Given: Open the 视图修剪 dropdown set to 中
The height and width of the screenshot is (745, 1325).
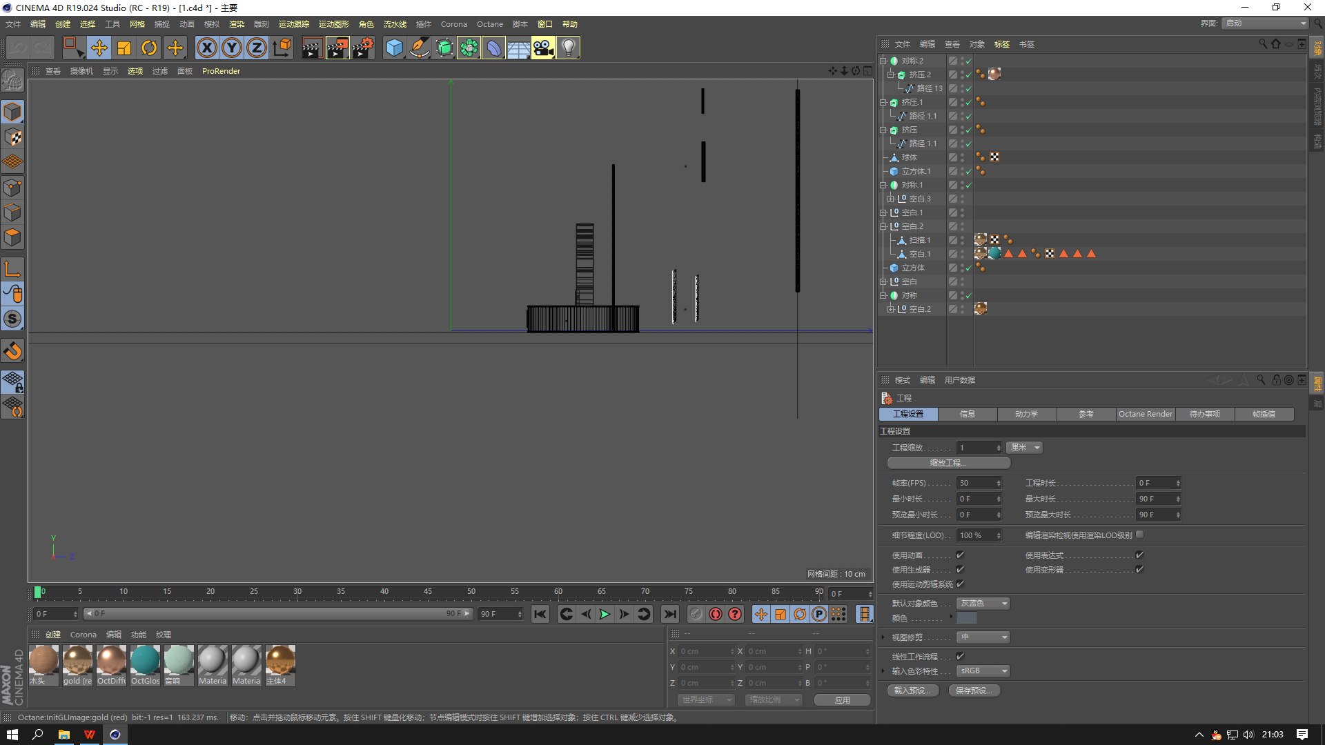Looking at the screenshot, I should (x=983, y=637).
